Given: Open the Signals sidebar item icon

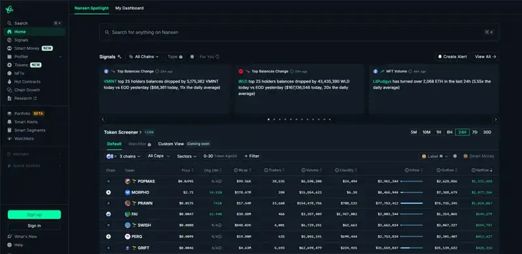Looking at the screenshot, I should pos(9,40).
